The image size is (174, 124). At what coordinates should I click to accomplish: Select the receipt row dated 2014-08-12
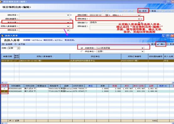pos(87,61)
